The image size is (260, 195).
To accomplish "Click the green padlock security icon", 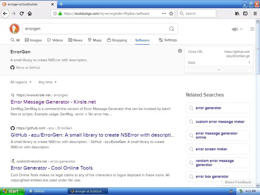I will pos(60,13).
